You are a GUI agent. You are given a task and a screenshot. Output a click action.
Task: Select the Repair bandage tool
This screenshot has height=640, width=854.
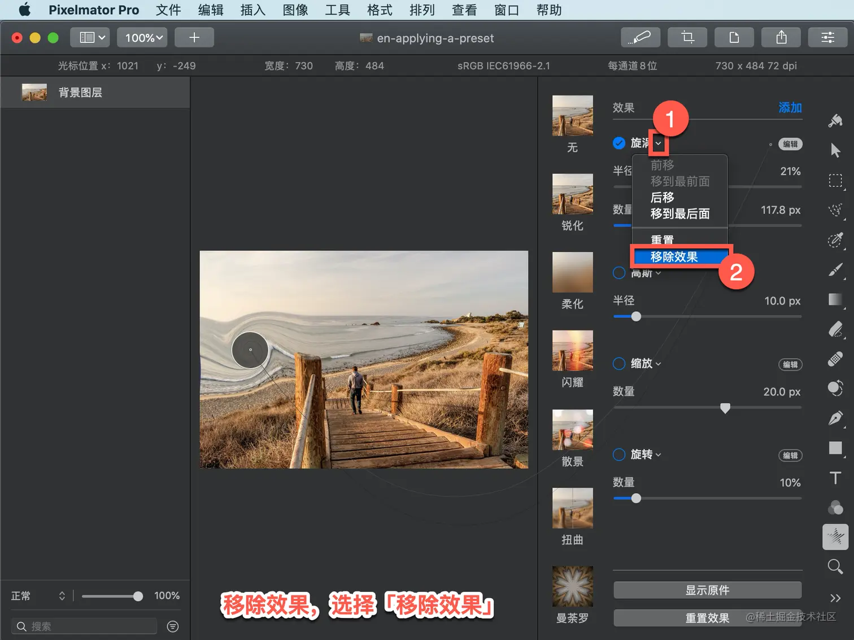point(835,359)
